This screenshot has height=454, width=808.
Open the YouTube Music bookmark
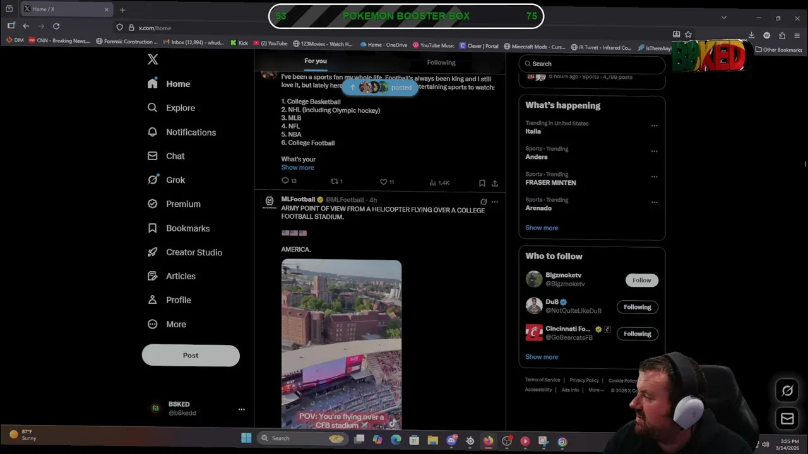point(434,45)
